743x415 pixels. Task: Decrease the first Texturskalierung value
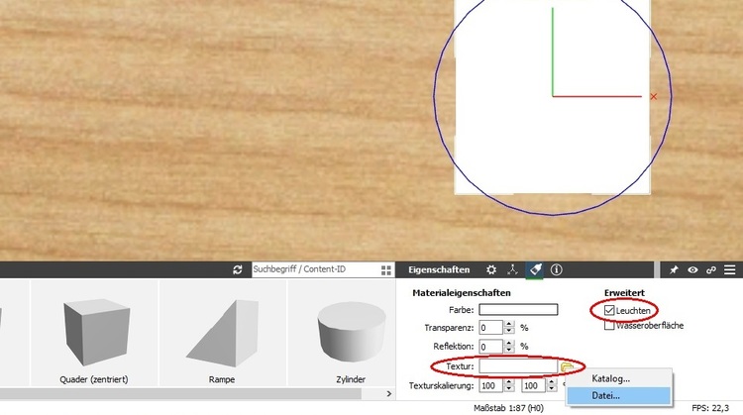coord(509,389)
